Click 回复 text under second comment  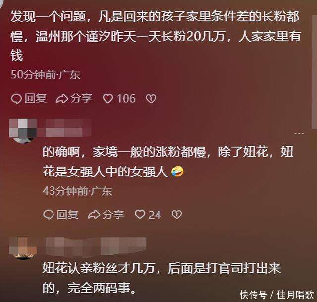click(x=67, y=215)
